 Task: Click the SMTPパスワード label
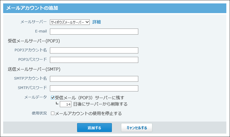[32, 88]
